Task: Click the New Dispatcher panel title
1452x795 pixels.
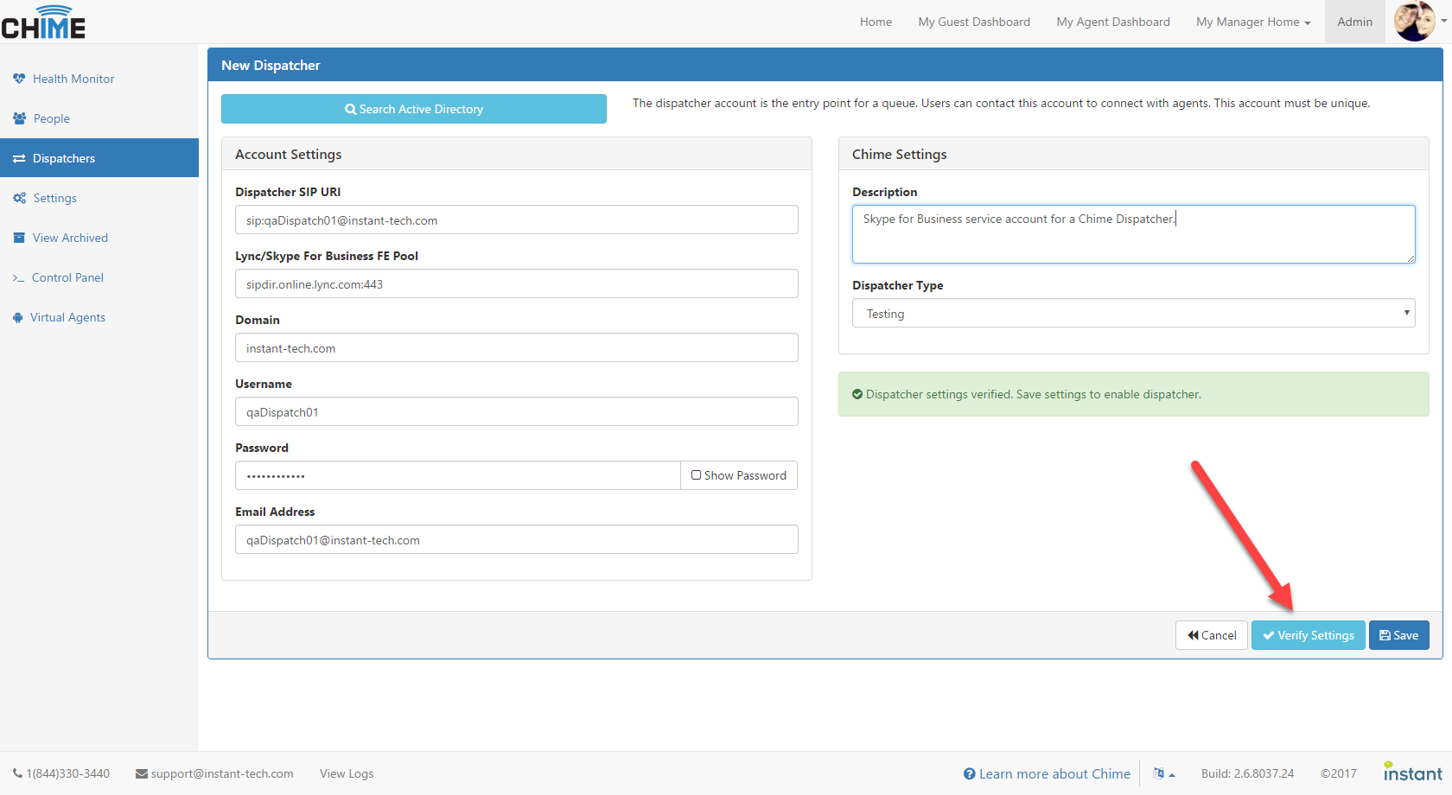Action: coord(271,65)
